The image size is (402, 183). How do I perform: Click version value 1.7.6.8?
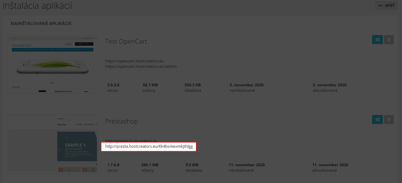[113, 165]
